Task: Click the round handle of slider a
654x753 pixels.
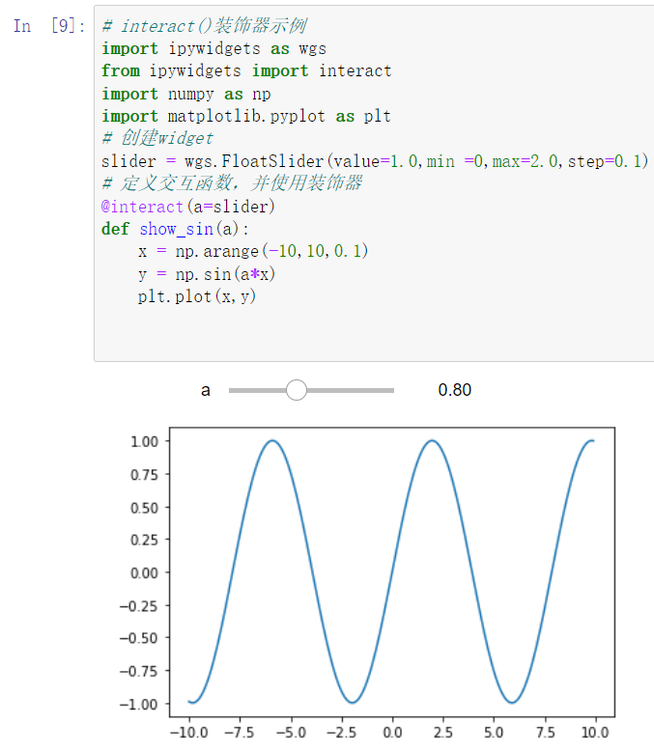Action: click(297, 390)
